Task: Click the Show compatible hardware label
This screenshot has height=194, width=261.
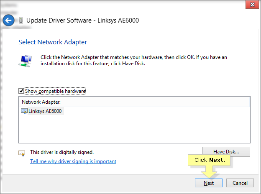Action: coord(55,91)
